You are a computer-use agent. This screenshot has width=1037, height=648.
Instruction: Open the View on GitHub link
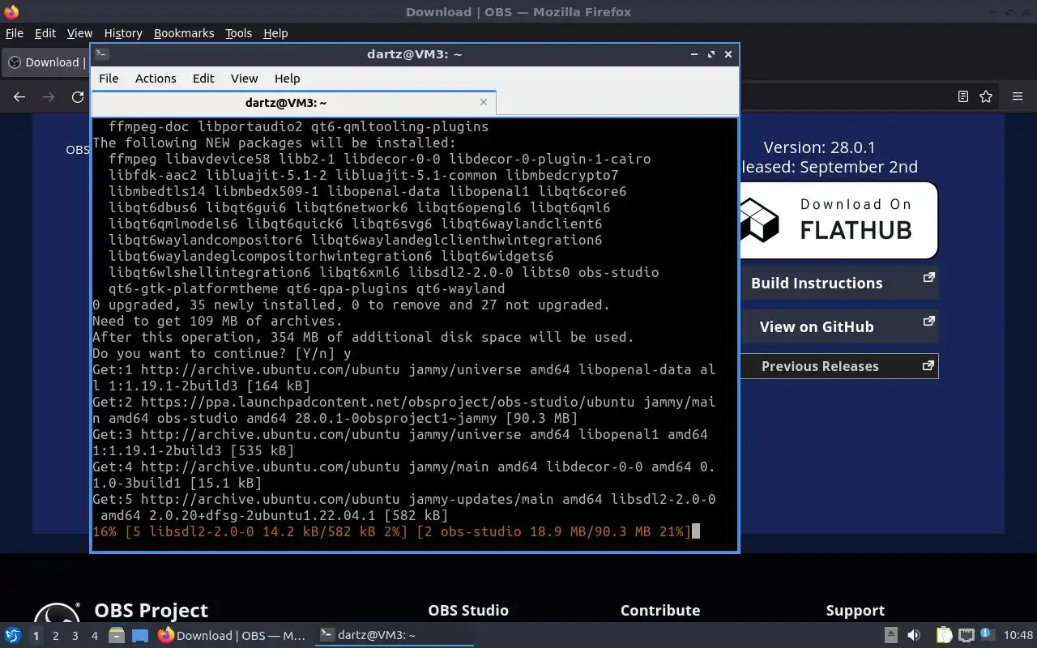coord(839,326)
